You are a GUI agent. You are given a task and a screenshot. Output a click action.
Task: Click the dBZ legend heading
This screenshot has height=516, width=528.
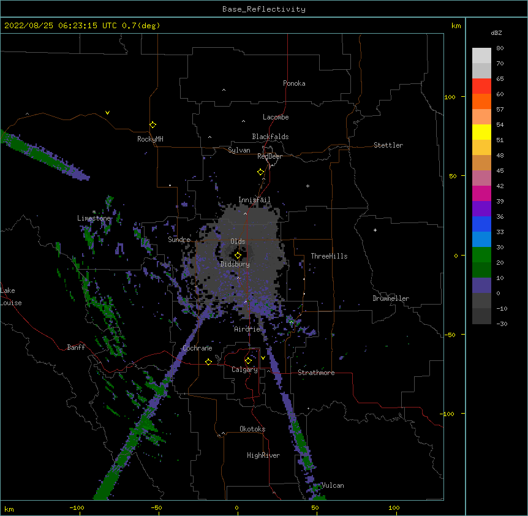point(496,33)
